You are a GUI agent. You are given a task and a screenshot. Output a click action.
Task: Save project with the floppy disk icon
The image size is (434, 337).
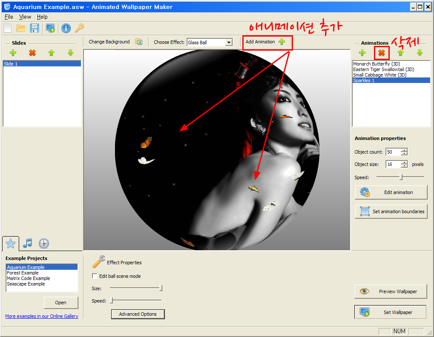point(34,28)
